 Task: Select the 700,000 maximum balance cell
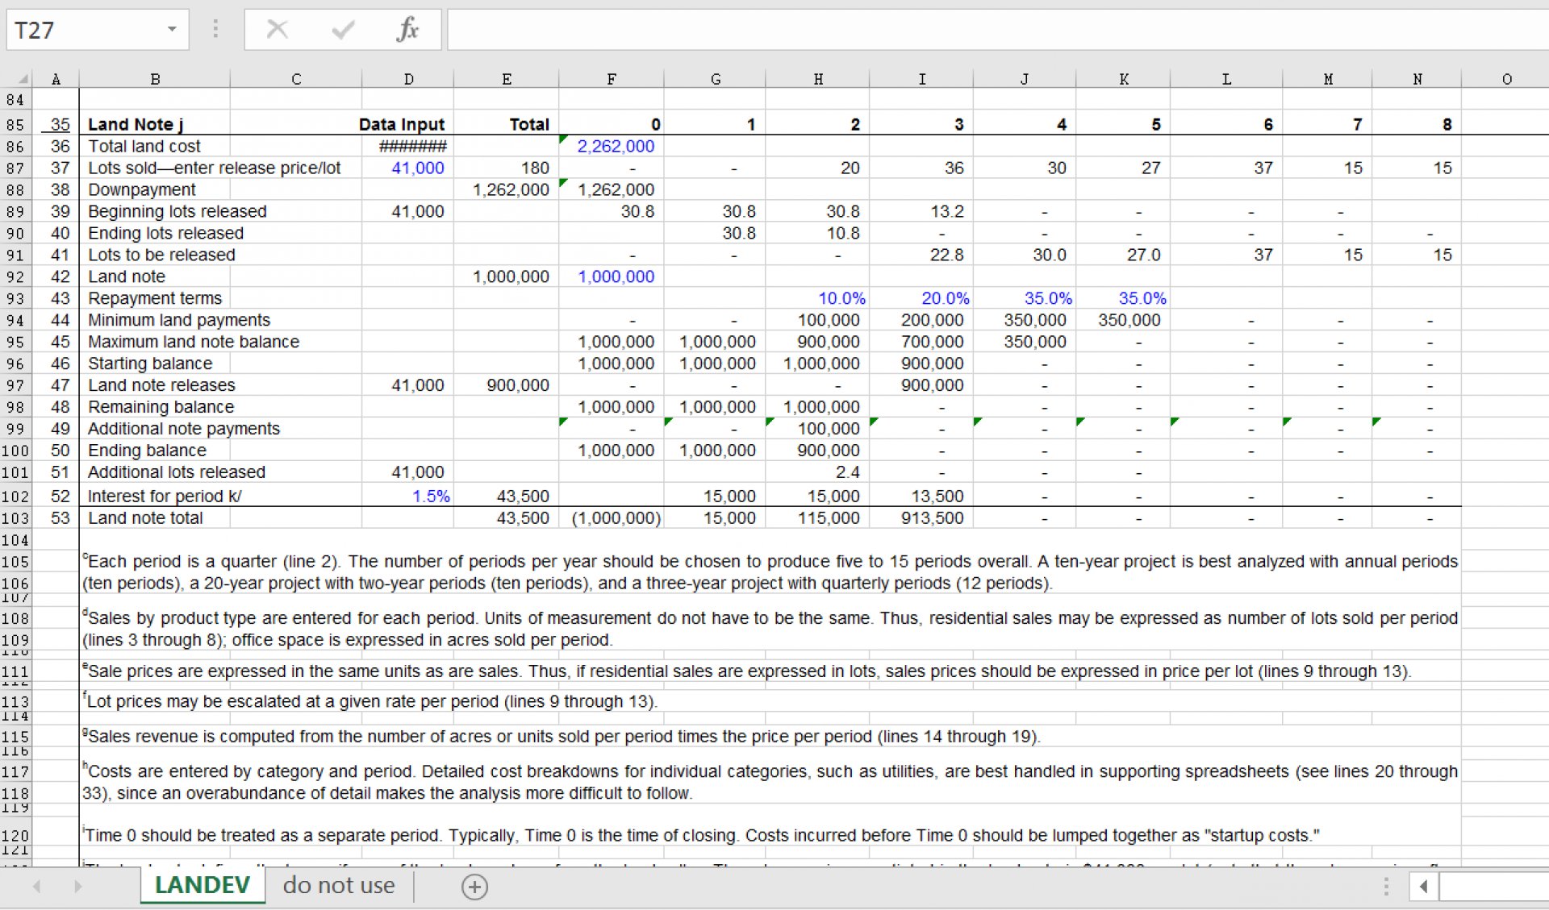(921, 342)
